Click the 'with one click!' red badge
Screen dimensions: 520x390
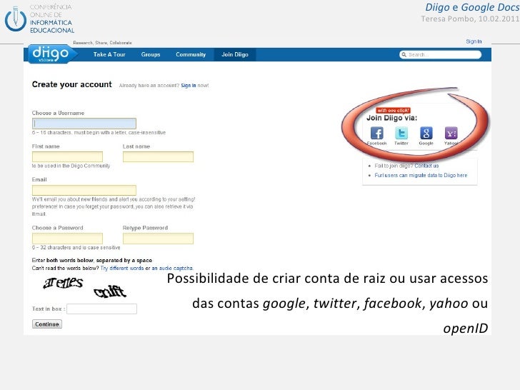393,110
